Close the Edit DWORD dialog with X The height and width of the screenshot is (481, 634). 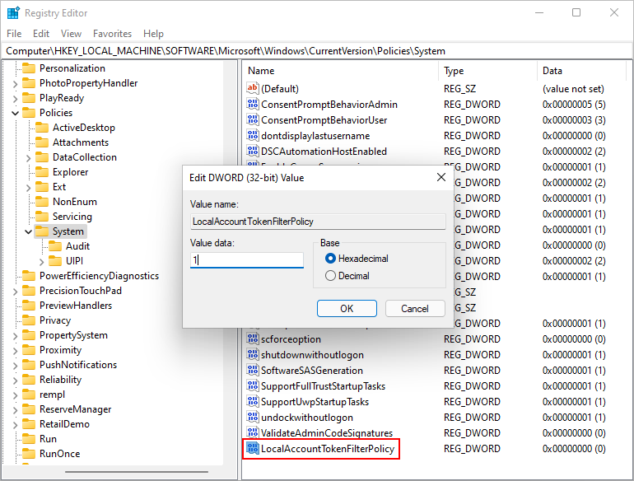tap(441, 177)
